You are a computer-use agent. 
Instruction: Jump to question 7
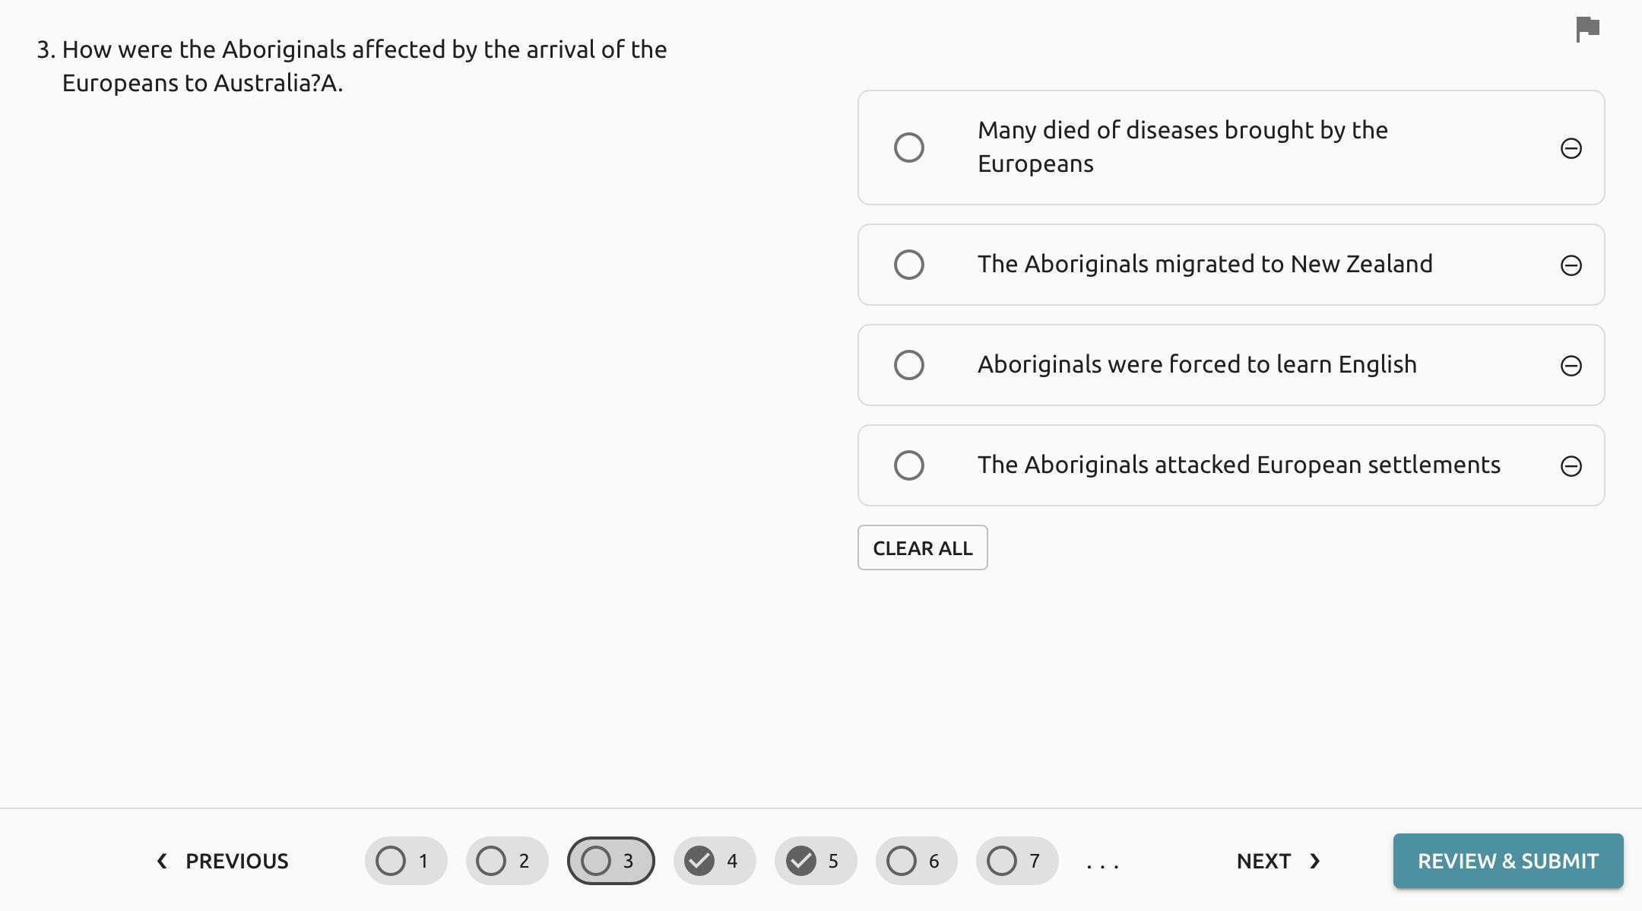[x=1017, y=861]
